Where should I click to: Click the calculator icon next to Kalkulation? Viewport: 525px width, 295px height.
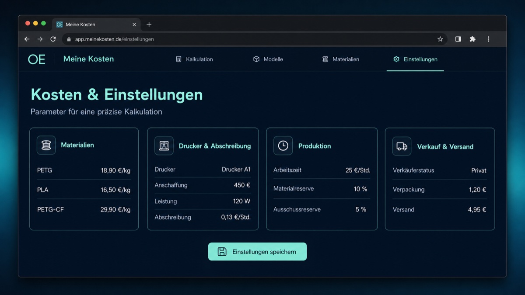(178, 59)
